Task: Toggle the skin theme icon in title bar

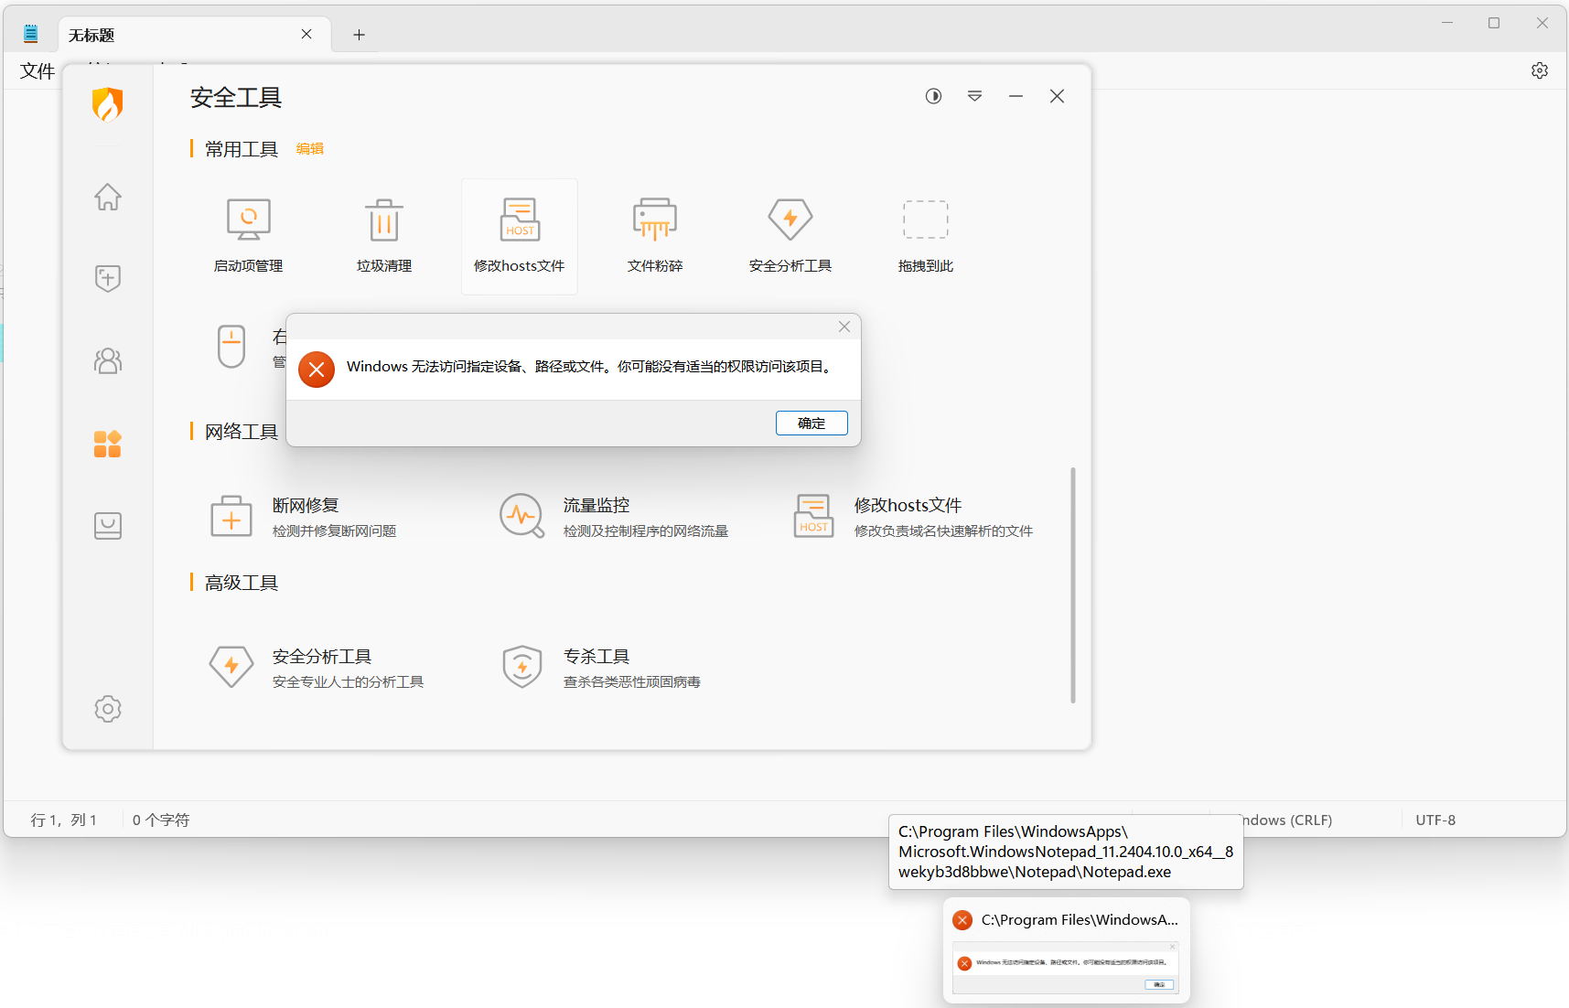Action: point(933,96)
